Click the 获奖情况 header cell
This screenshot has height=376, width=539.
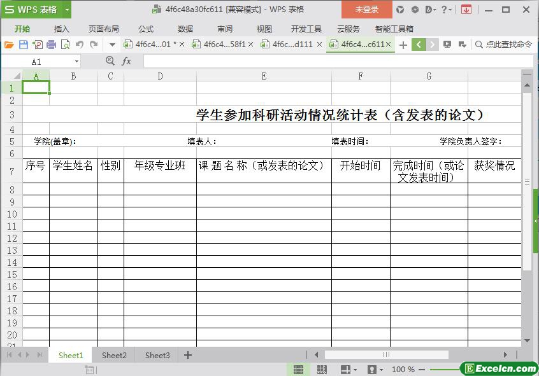[494, 171]
